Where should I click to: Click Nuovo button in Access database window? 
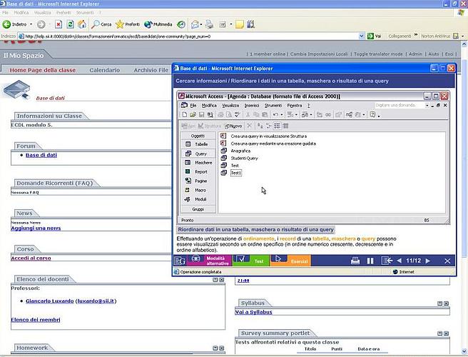pos(235,126)
